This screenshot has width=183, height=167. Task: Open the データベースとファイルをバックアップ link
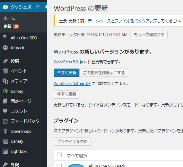[x=122, y=21]
